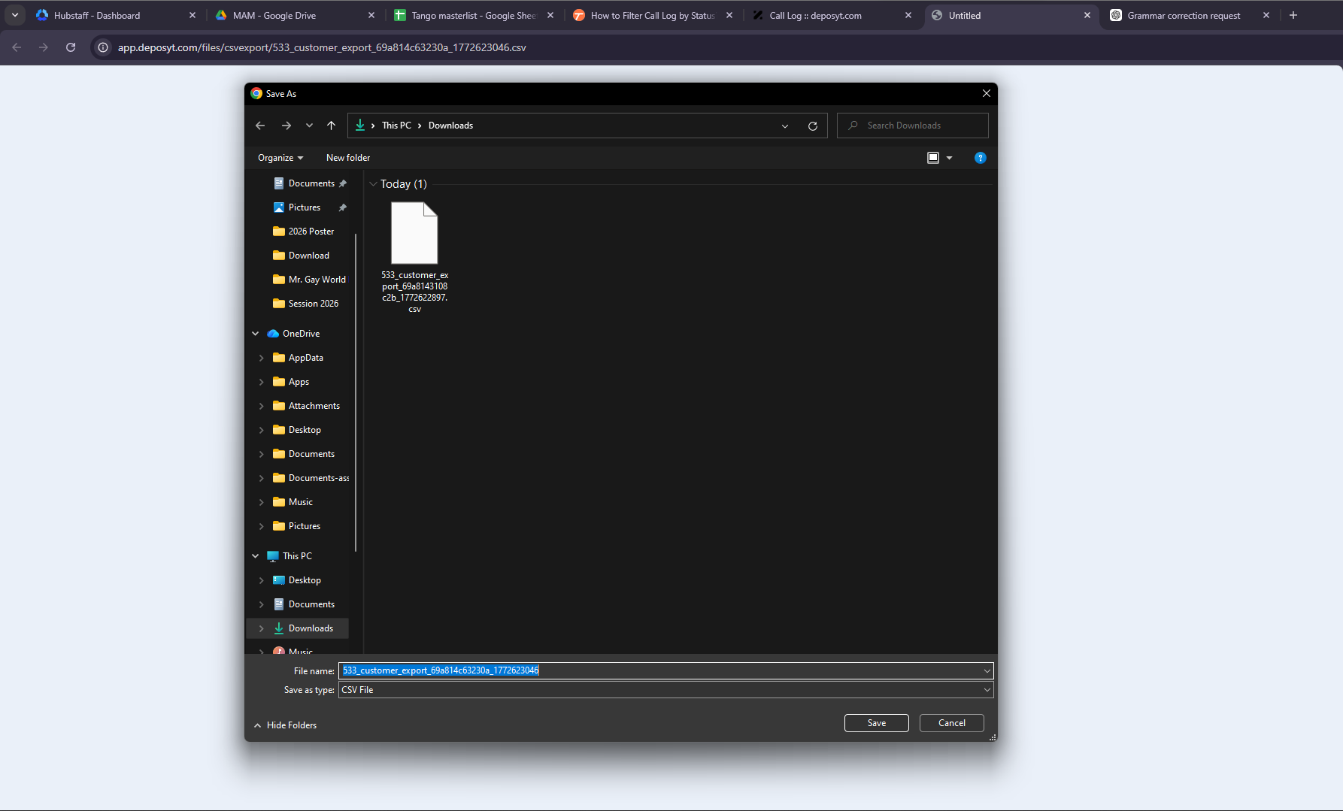Open address bar path history dropdown
Viewport: 1343px width, 811px height.
tap(784, 126)
